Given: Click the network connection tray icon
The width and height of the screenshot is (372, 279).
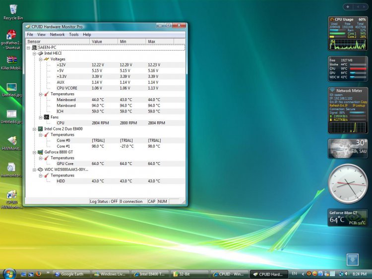Looking at the screenshot, I should [341, 274].
